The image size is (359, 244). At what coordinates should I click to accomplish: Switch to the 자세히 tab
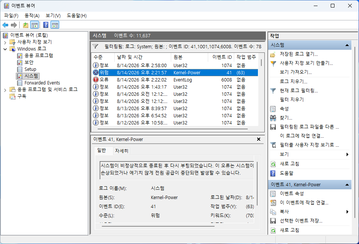[x=121, y=151]
